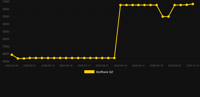Screen dimensions: 200x97
Task: Click the x-axis date label 2026-05-09
Action: coord(12,66)
